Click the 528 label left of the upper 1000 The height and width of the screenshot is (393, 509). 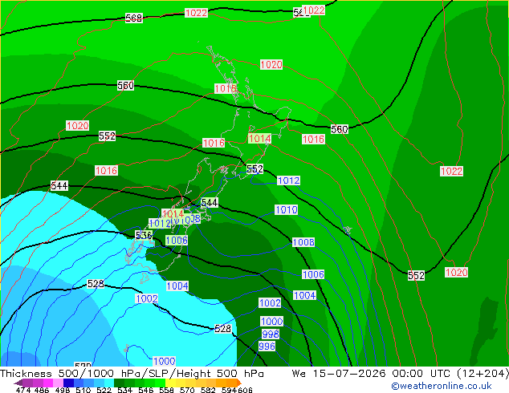tap(222, 329)
